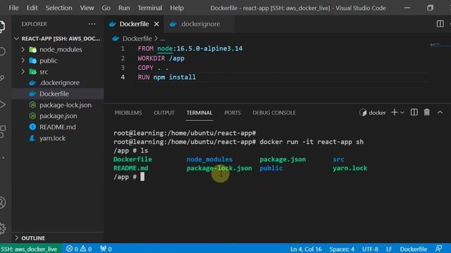Open Source Control in the activity bar

[x=2, y=78]
